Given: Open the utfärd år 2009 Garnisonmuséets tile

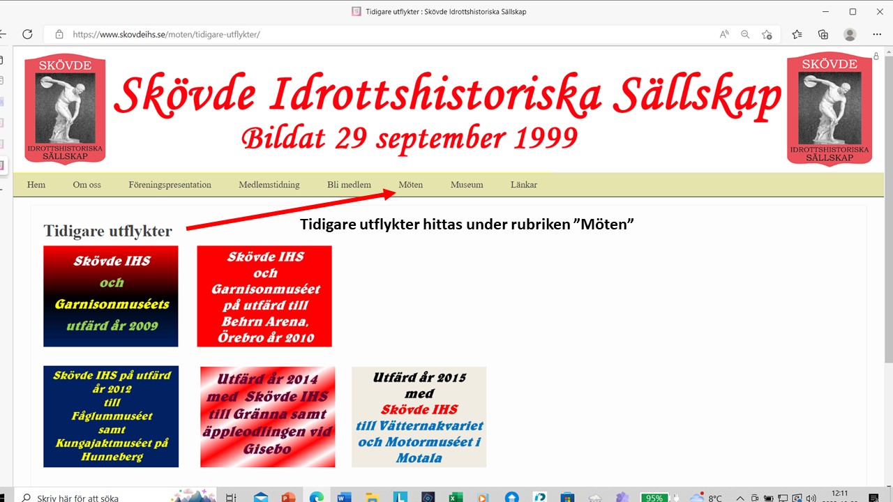Looking at the screenshot, I should click(x=111, y=296).
